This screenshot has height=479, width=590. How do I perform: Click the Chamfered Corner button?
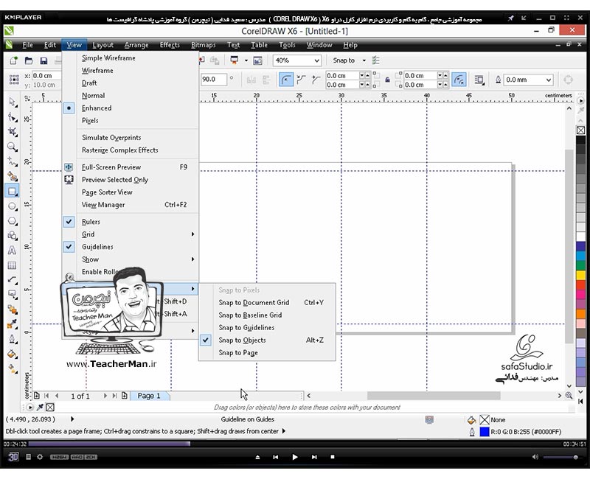pos(316,80)
